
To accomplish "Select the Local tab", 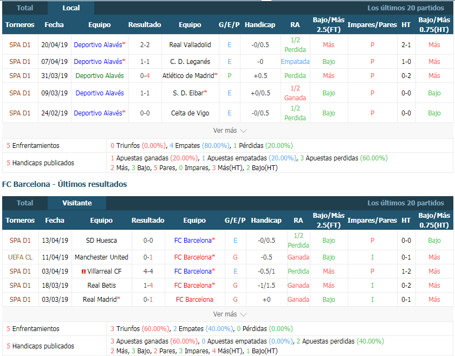I will tap(71, 8).
